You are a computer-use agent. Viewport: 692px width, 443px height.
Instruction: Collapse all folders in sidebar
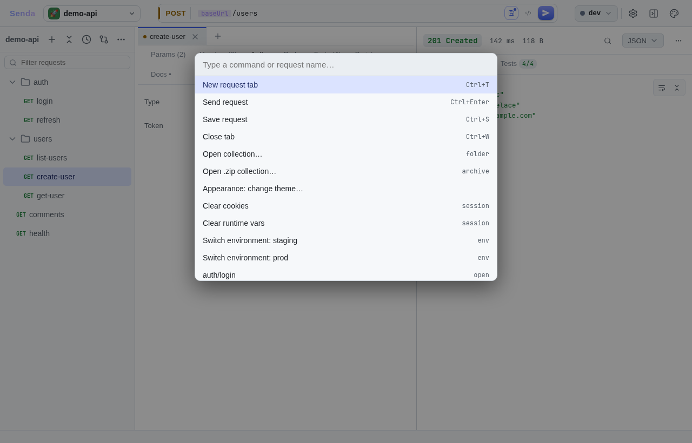pyautogui.click(x=69, y=39)
